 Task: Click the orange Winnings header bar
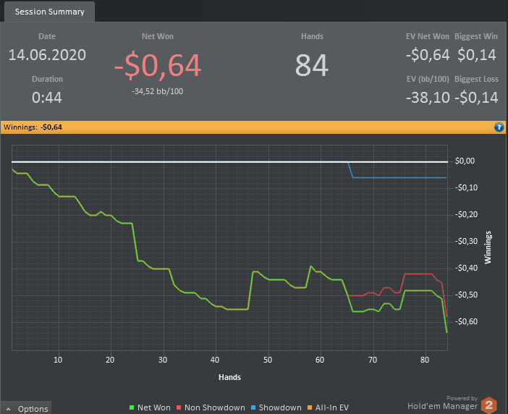(253, 127)
